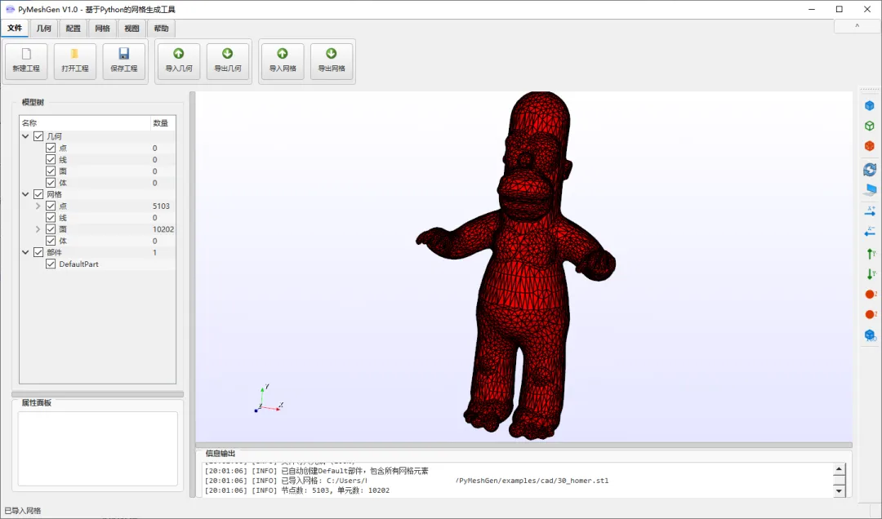Click the blue solid cube view icon
The image size is (882, 519).
click(870, 106)
